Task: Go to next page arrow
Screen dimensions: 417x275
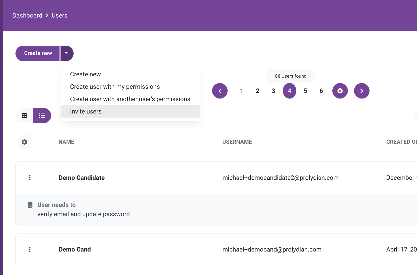Action: 362,91
